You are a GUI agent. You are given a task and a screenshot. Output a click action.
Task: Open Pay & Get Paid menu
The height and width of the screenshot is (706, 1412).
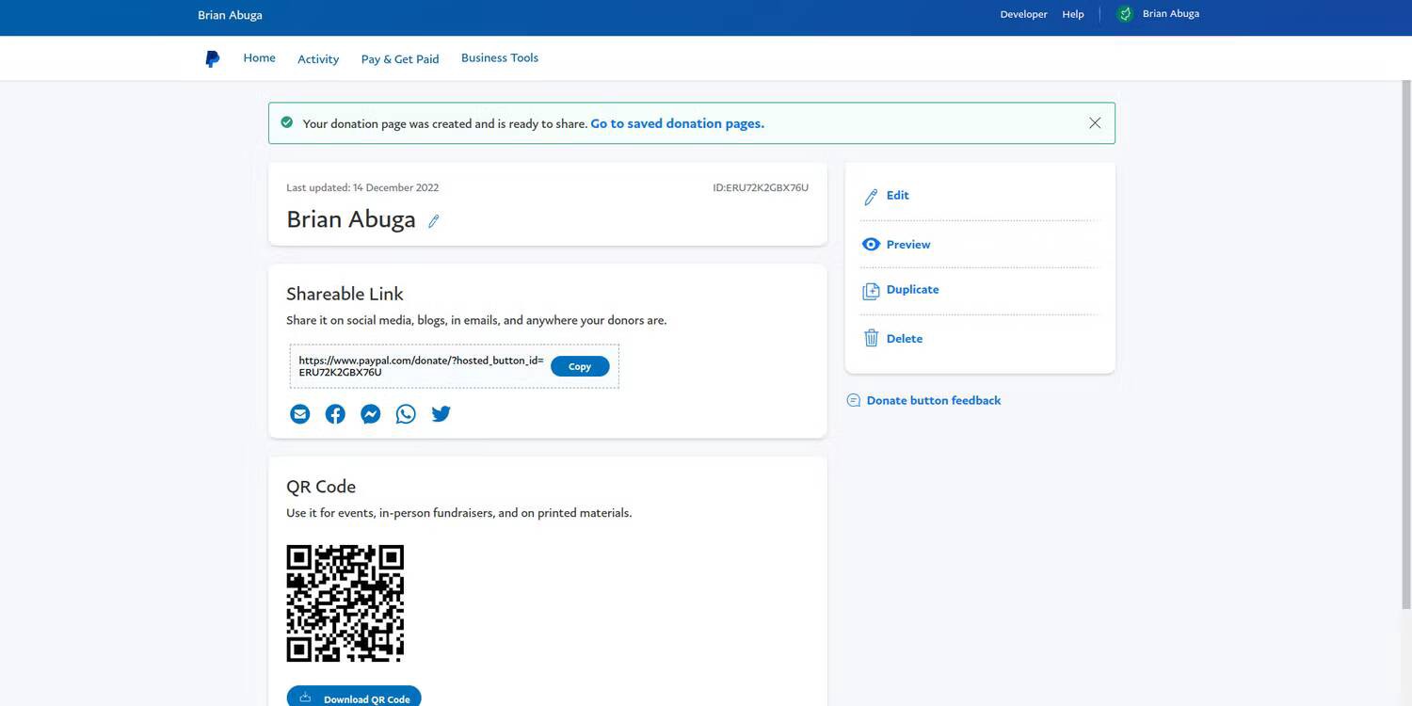coord(400,58)
